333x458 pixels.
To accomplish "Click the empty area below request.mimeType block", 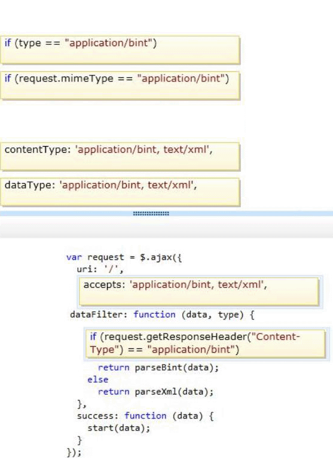I will coord(120,121).
